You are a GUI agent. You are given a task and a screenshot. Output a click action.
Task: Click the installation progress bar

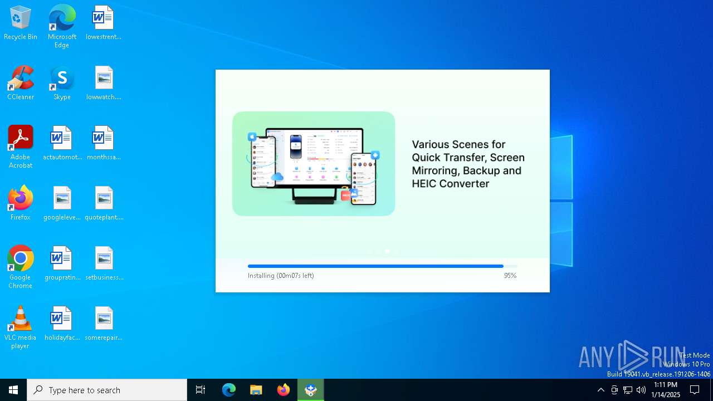[382, 266]
